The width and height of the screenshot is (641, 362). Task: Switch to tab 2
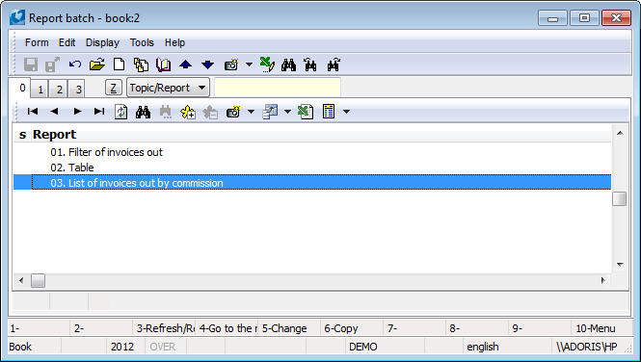click(59, 90)
